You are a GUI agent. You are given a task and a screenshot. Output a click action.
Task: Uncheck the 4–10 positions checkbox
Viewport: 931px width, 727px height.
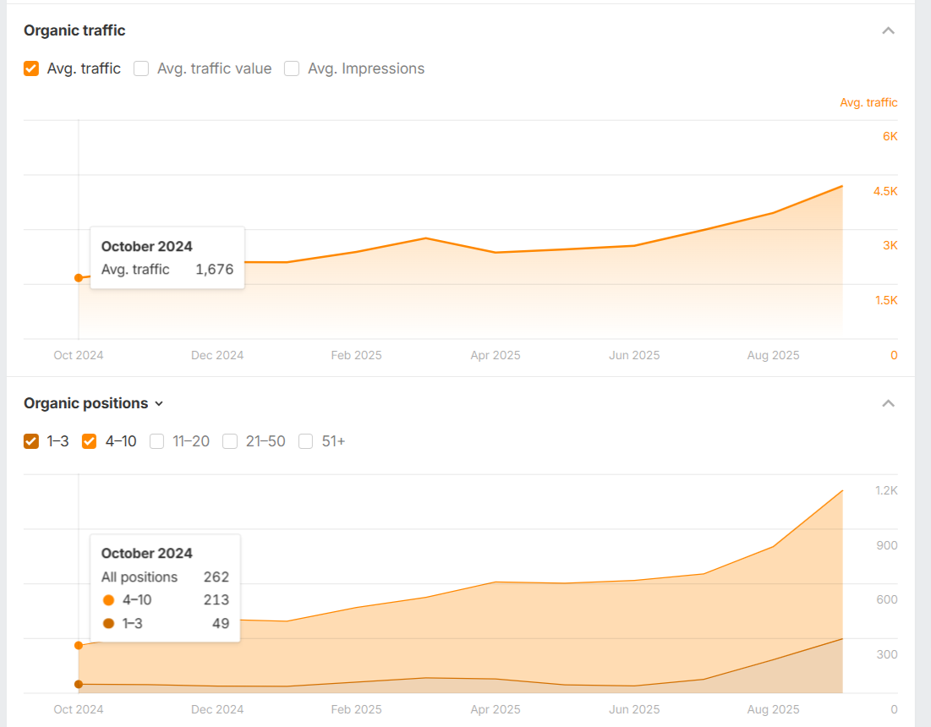[x=90, y=441]
